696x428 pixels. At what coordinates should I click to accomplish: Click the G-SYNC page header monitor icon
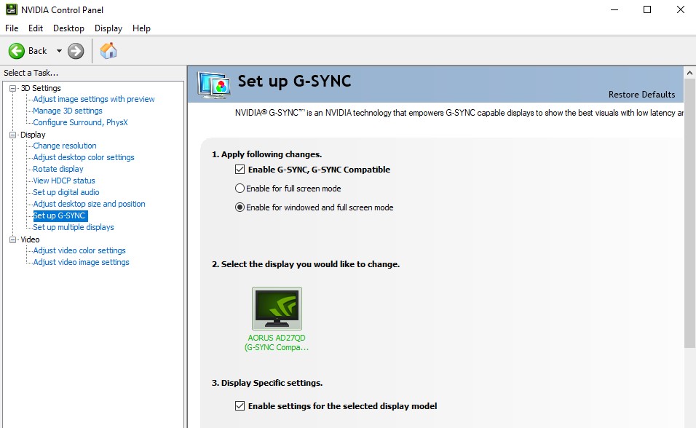[214, 84]
